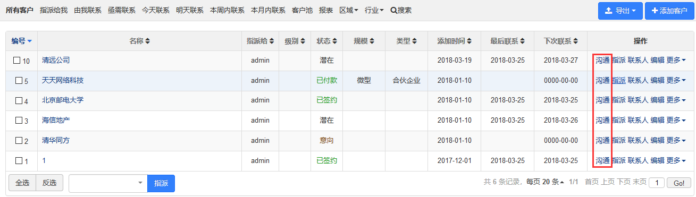Open the 客户池 menu item
Screen dimensions: 696x197
tap(302, 10)
